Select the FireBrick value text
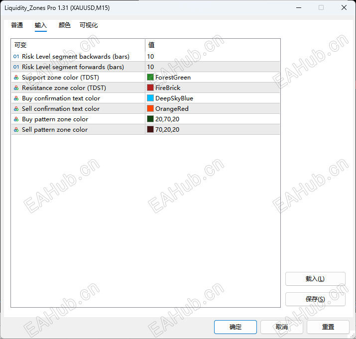The height and width of the screenshot is (339, 356). pos(168,88)
